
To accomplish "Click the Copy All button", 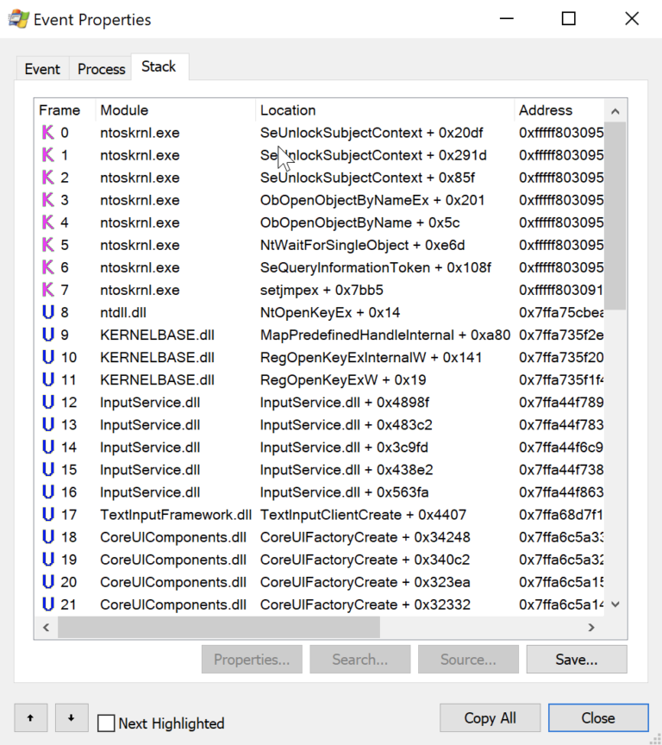I will tap(490, 717).
